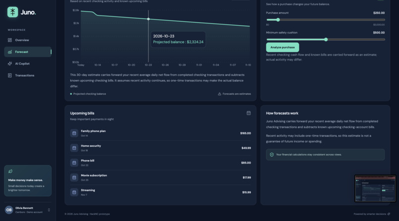Image resolution: width=399 pixels, height=221 pixels.
Task: Click the chart data point at 10-23
Action: click(149, 19)
